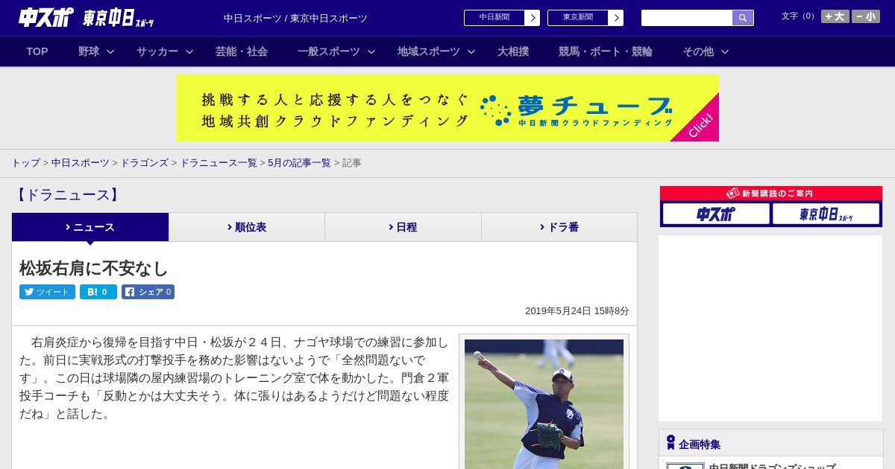895x469 pixels.
Task: Go to TOP in navigation bar
Action: (x=37, y=51)
